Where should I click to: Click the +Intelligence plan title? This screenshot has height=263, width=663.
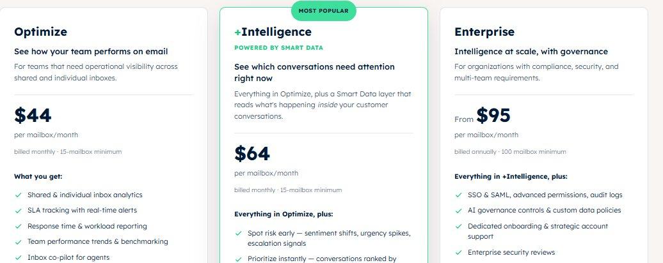coord(273,32)
